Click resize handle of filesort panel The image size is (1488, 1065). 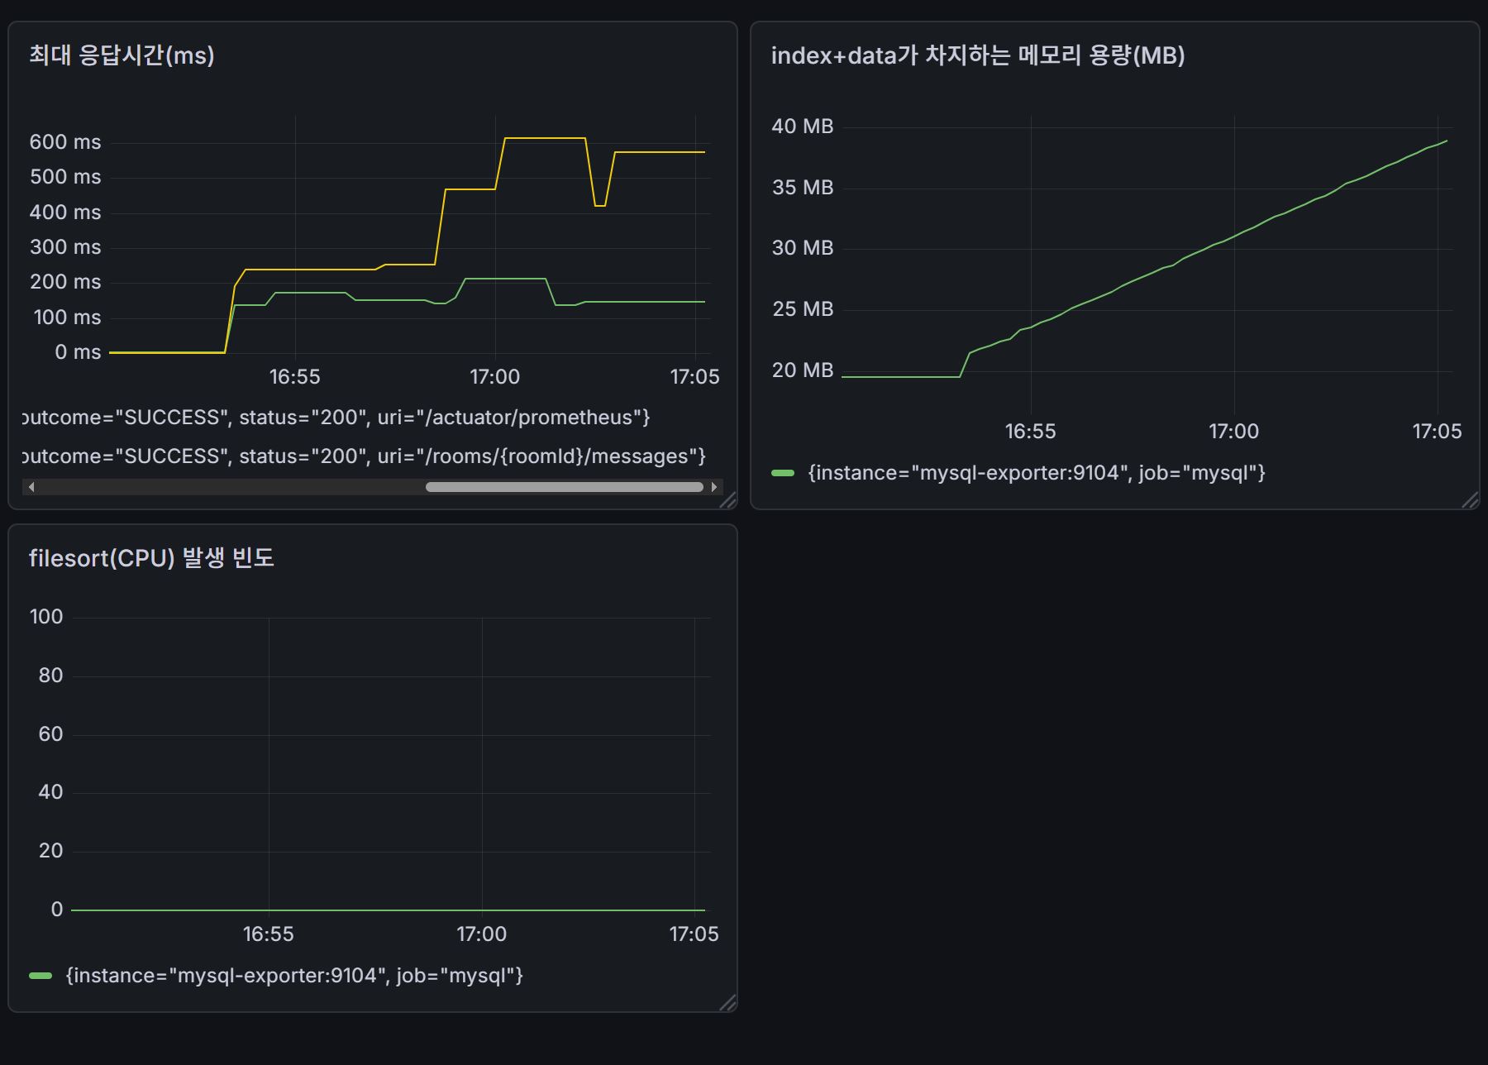pos(727,1003)
